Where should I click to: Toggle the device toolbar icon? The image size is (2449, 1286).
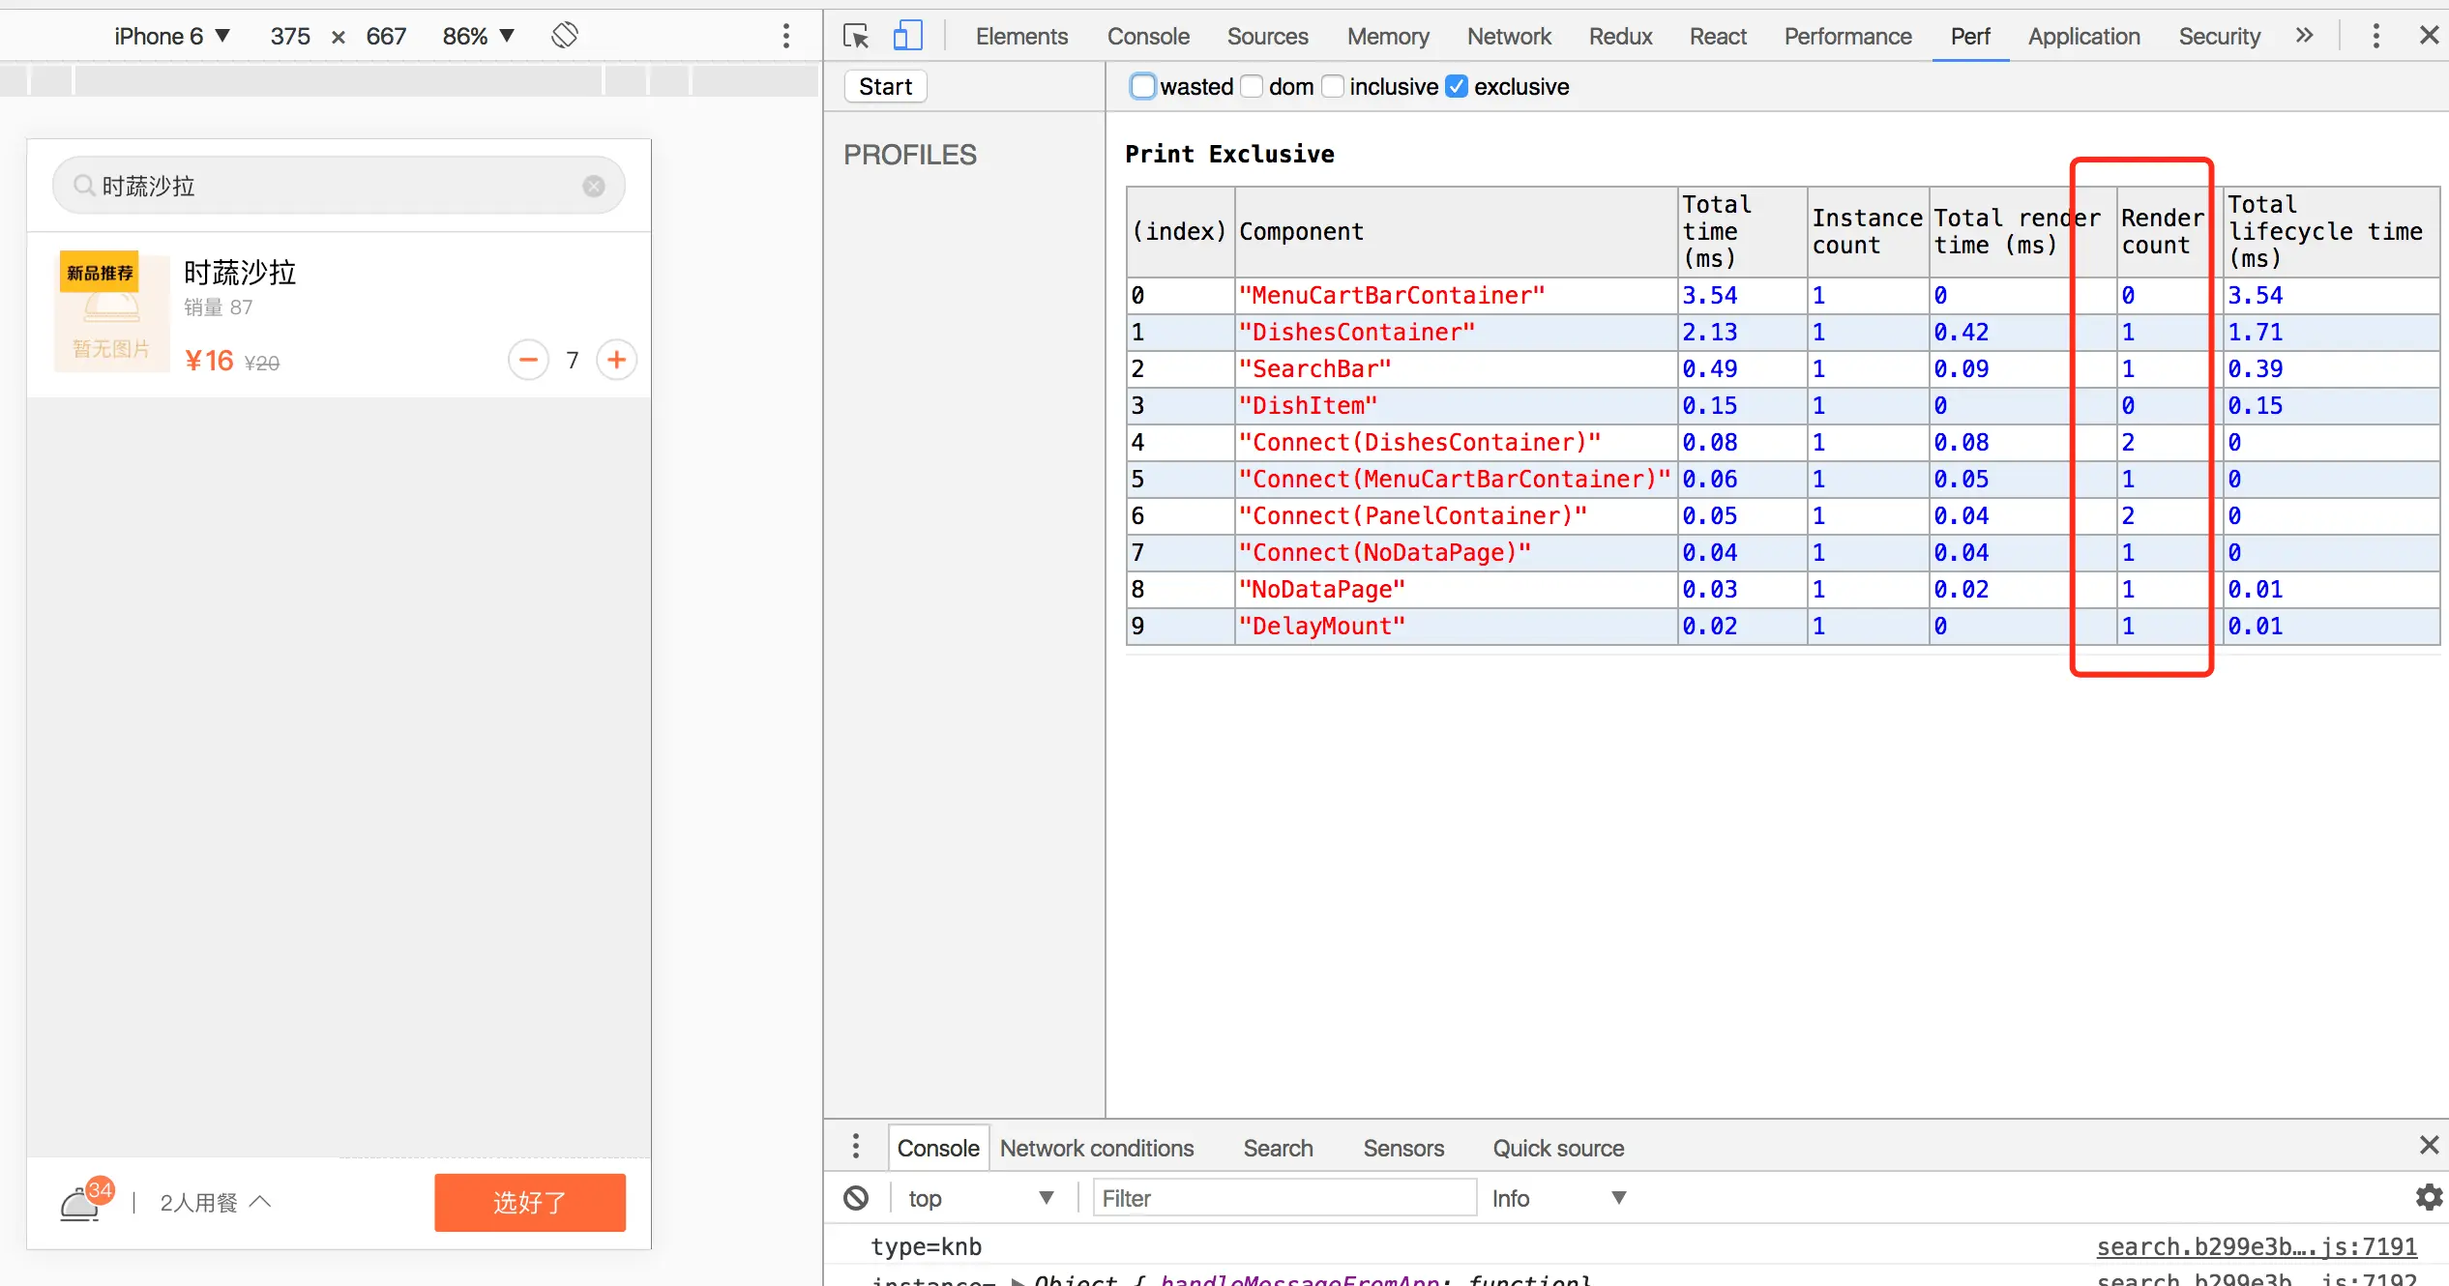coord(907,37)
